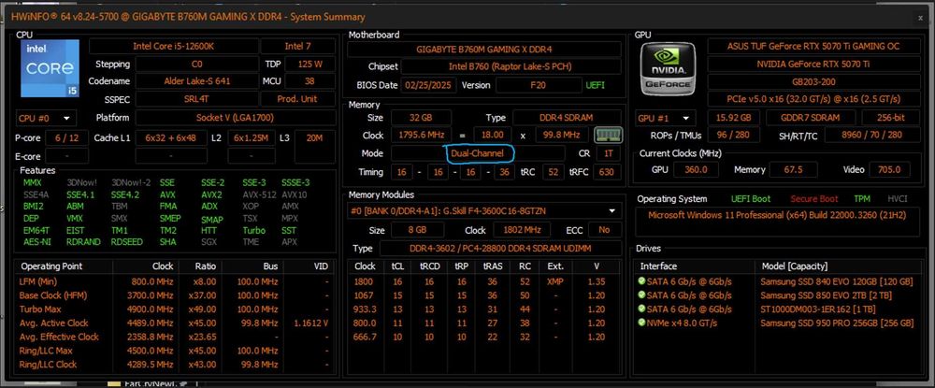The width and height of the screenshot is (935, 388).
Task: Click the Intel 7 process field
Action: [x=298, y=47]
